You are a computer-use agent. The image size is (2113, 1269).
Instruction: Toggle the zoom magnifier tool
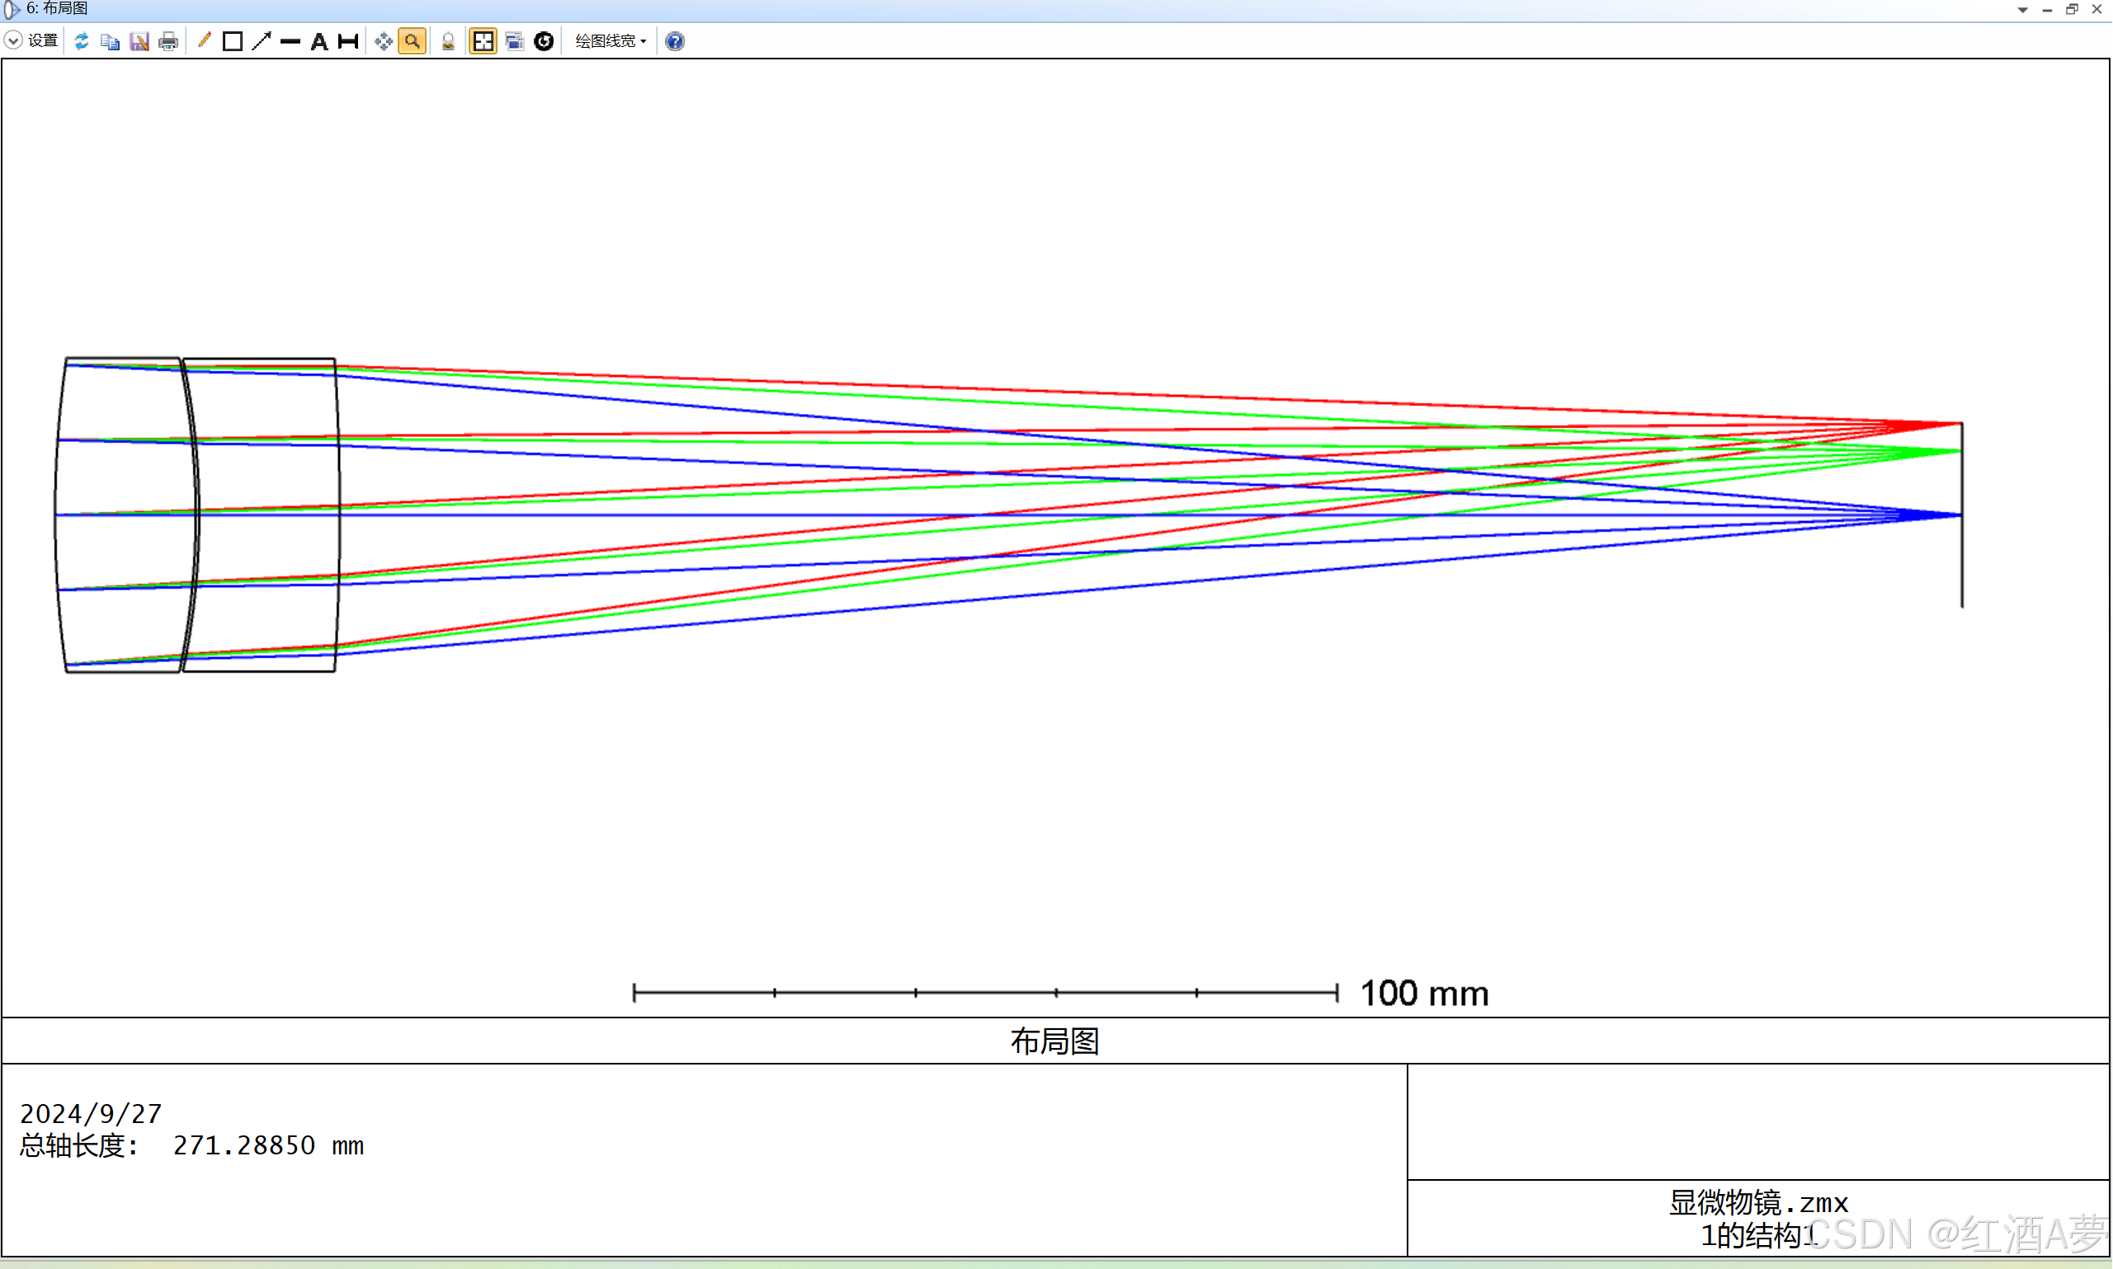pos(413,41)
